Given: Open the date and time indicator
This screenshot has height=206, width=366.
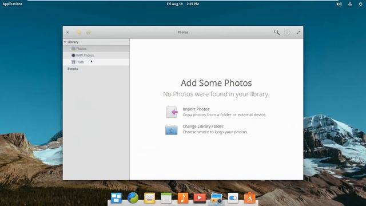Looking at the screenshot, I should [x=183, y=4].
